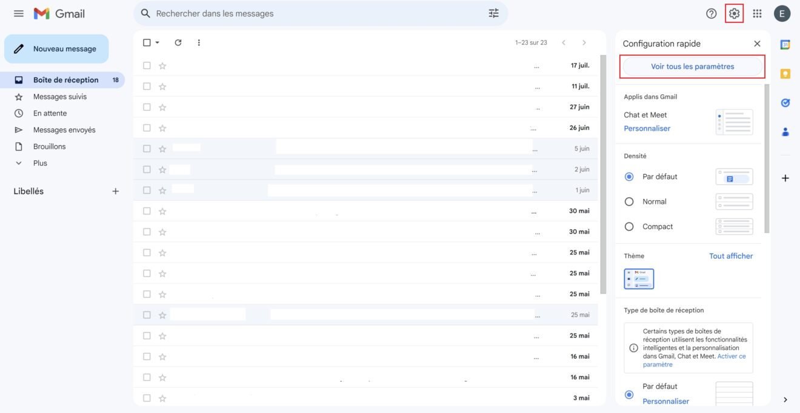The height and width of the screenshot is (413, 800).
Task: Get add-ons plus icon in side panel
Action: [785, 178]
